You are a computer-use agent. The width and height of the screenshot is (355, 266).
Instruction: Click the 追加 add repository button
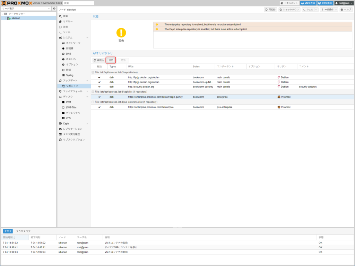coord(111,60)
